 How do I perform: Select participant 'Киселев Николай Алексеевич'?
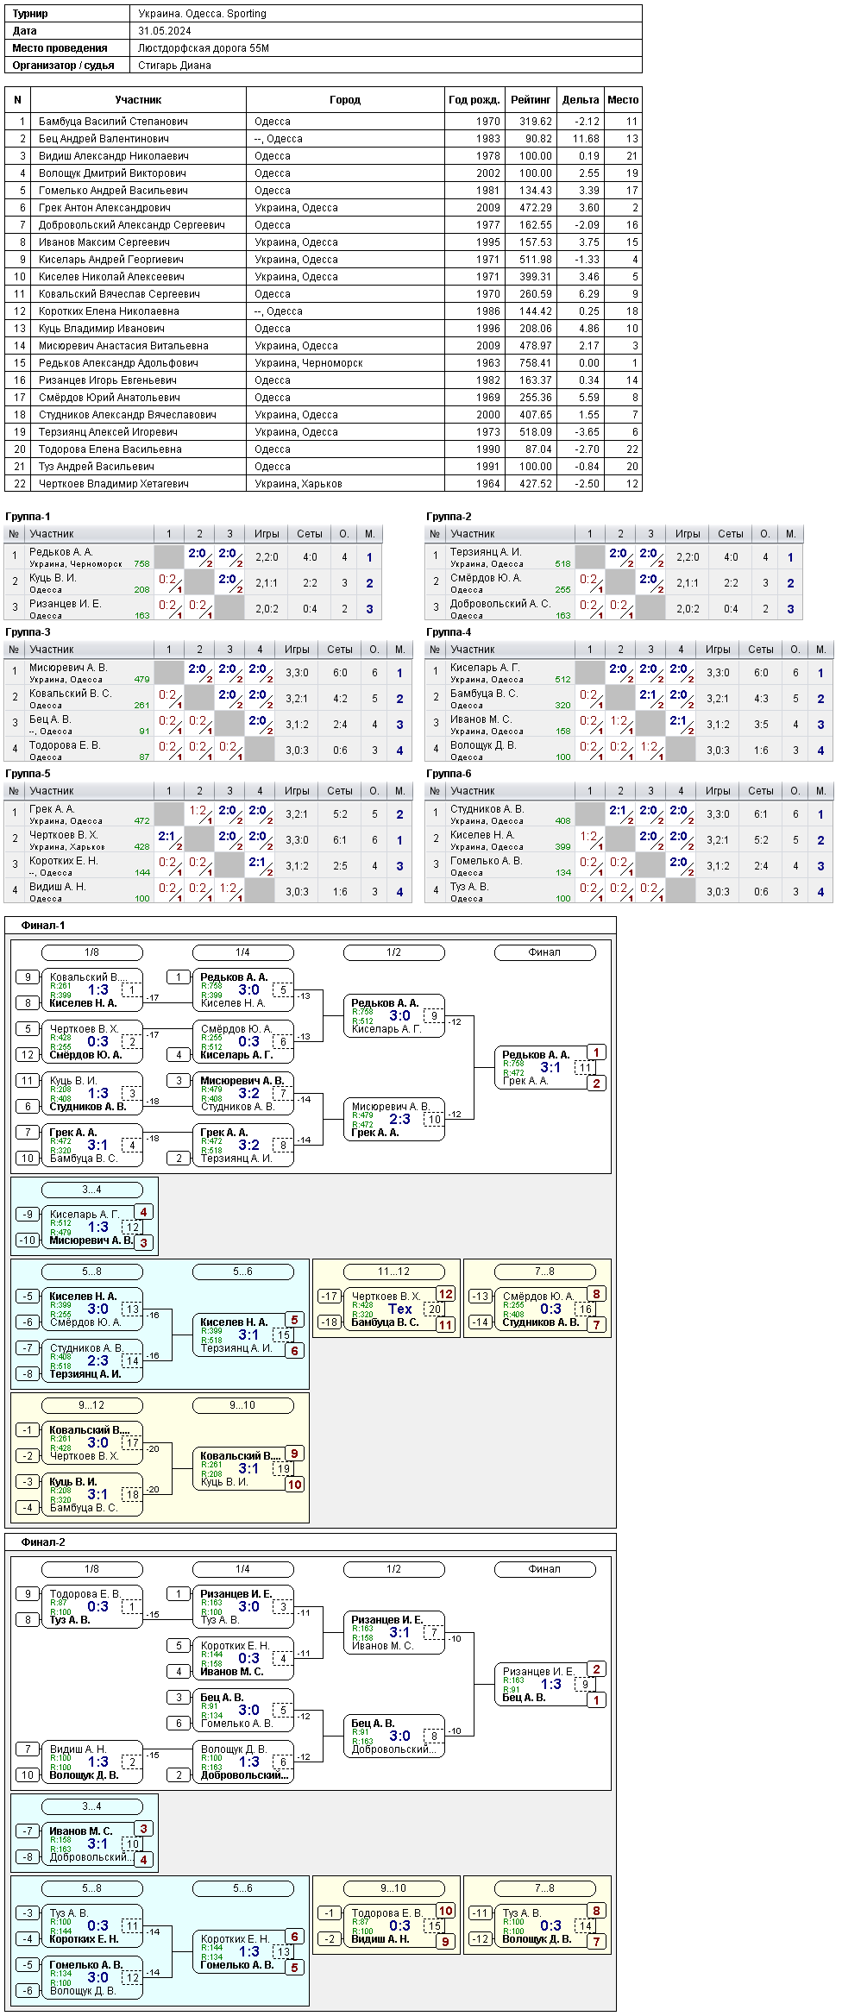point(111,277)
